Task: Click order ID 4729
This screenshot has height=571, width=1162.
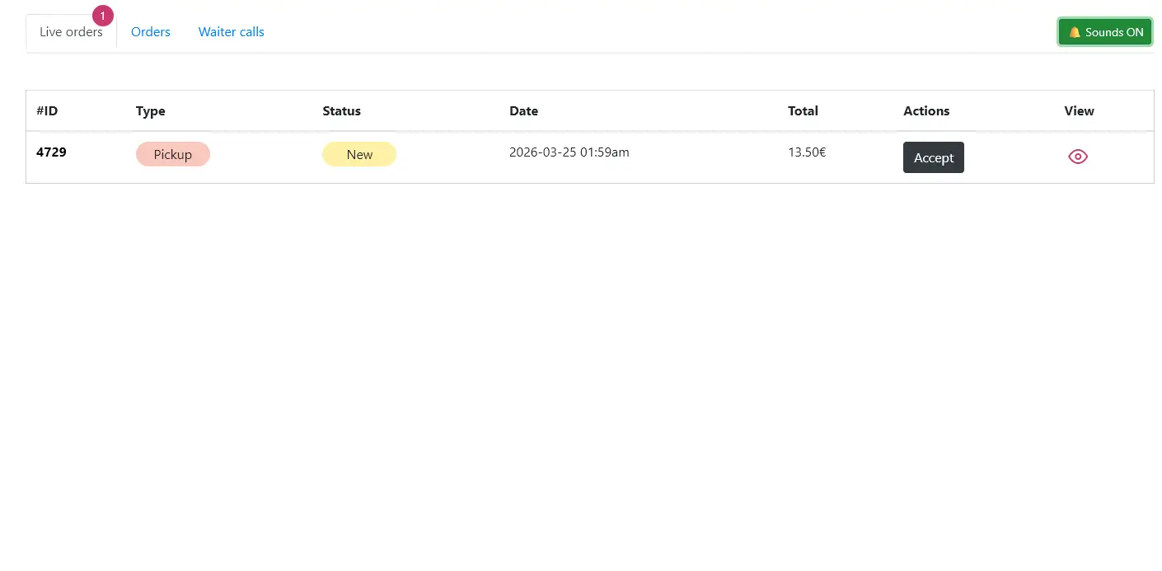Action: tap(52, 152)
